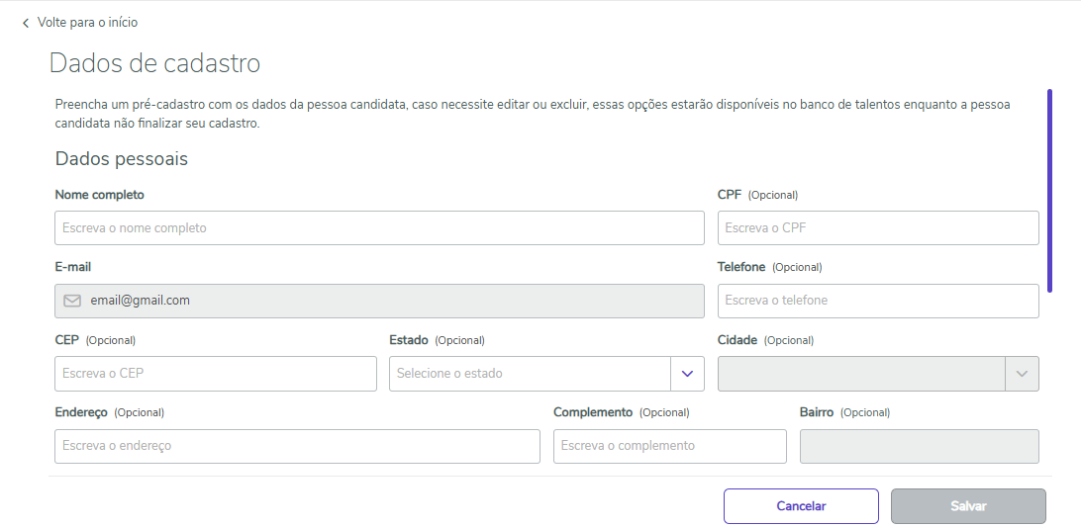Click the Endereço input field
Screen dimensions: 1081x528
click(297, 446)
